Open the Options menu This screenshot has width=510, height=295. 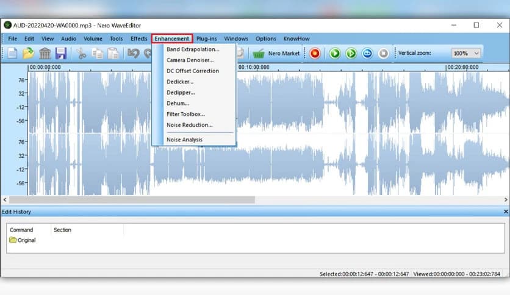266,38
